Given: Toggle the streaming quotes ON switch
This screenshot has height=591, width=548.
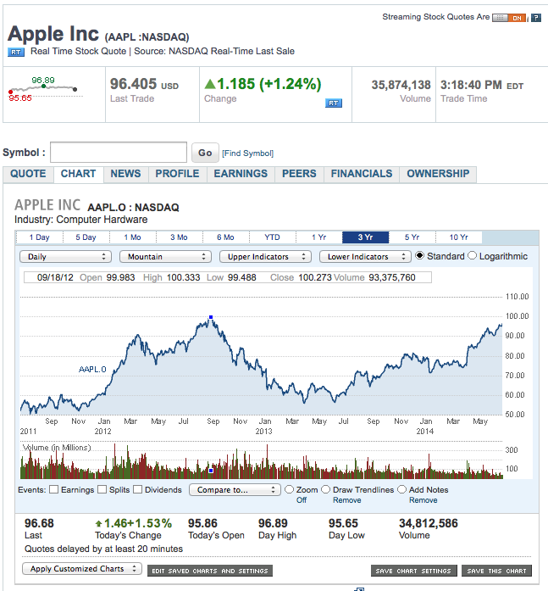Looking at the screenshot, I should [x=509, y=18].
